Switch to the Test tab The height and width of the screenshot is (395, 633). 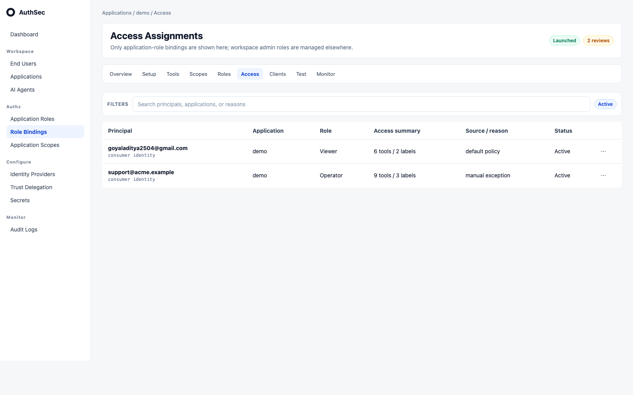(301, 74)
